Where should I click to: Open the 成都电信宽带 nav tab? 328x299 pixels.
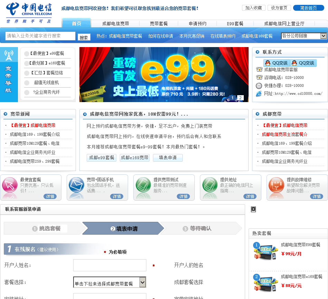[x=115, y=24]
